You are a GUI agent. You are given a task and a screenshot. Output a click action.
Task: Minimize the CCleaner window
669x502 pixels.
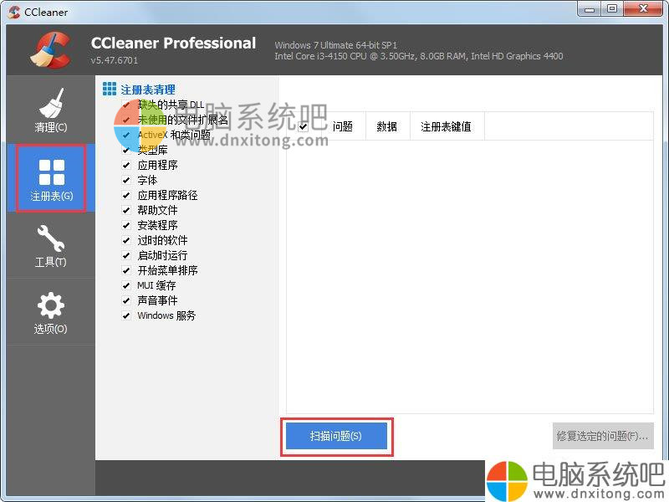click(590, 9)
